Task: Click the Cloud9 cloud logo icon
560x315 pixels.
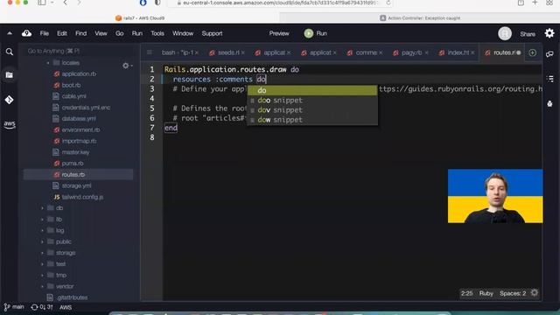Action: coord(27,33)
